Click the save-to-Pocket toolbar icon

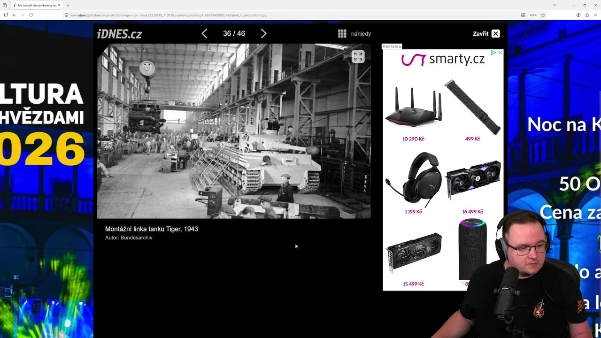tap(523, 15)
